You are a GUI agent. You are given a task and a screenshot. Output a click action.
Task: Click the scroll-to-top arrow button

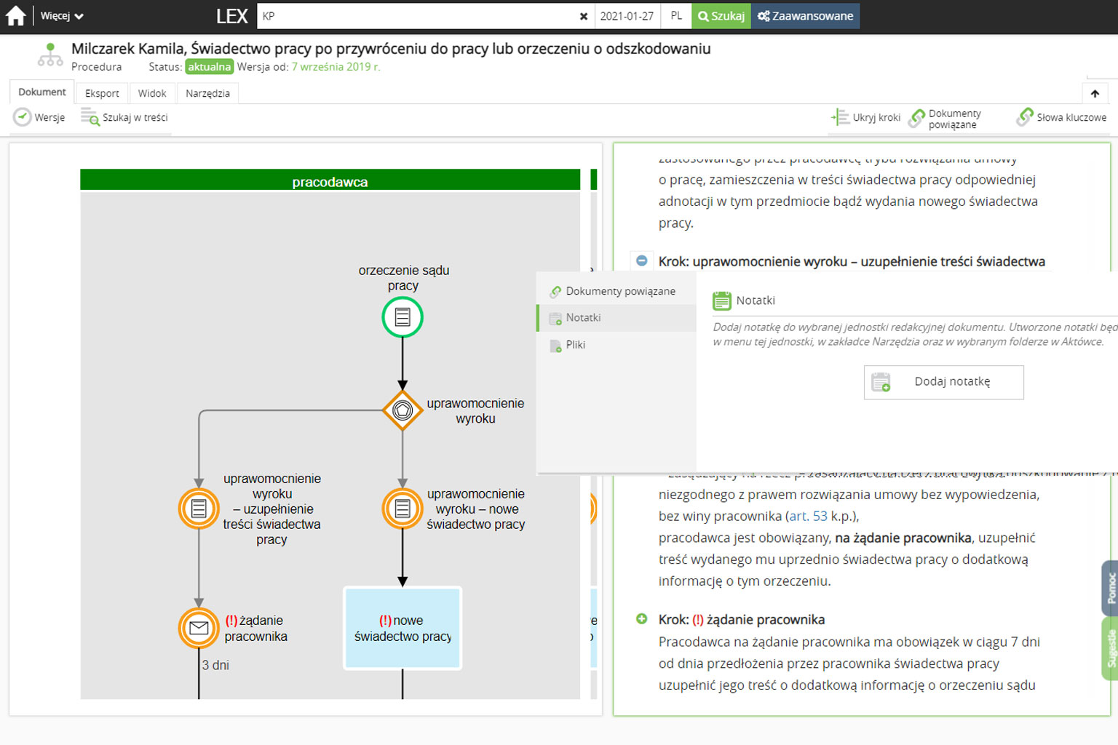(1095, 93)
